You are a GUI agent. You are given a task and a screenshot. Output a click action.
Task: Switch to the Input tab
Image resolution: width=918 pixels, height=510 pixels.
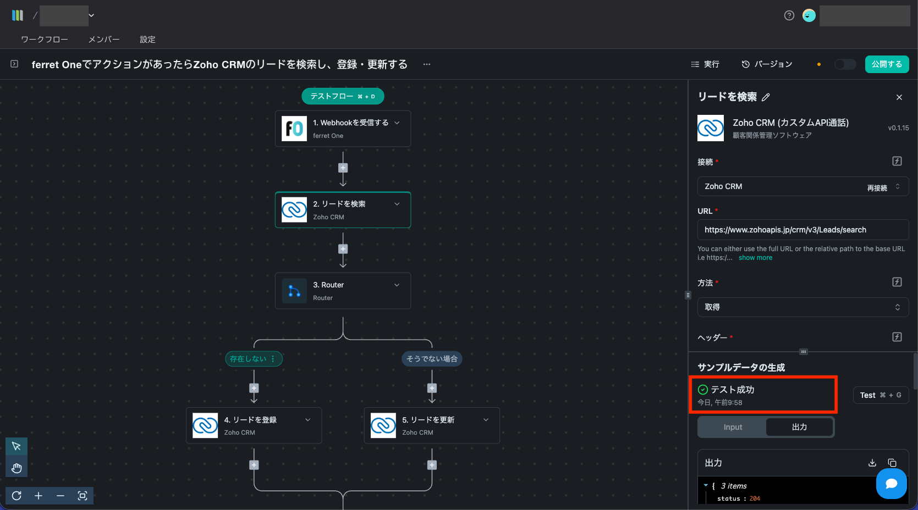pyautogui.click(x=733, y=427)
